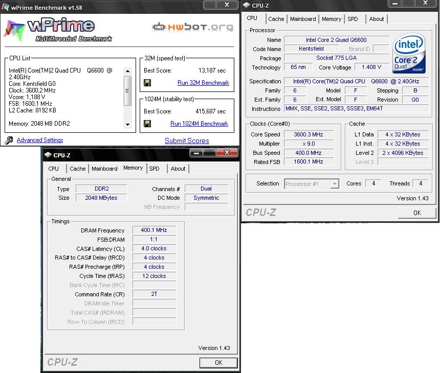
Task: Click the Specification field in CPU-Z
Action: coord(357,81)
